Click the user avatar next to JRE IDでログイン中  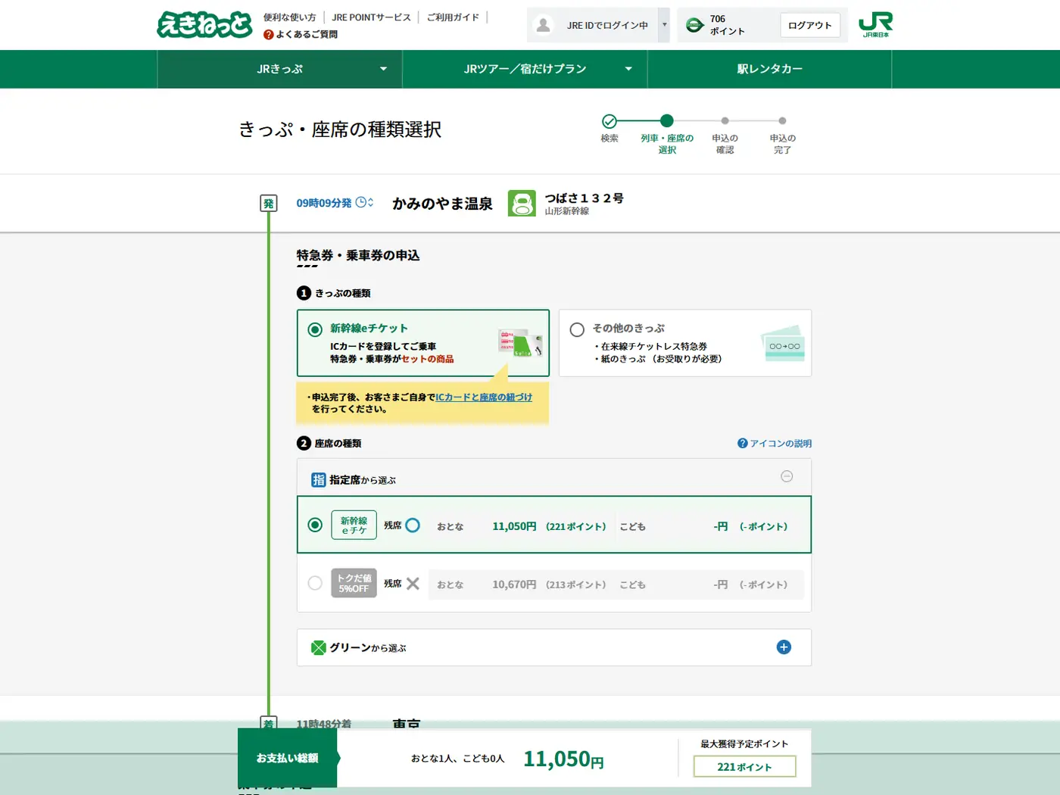pyautogui.click(x=543, y=24)
